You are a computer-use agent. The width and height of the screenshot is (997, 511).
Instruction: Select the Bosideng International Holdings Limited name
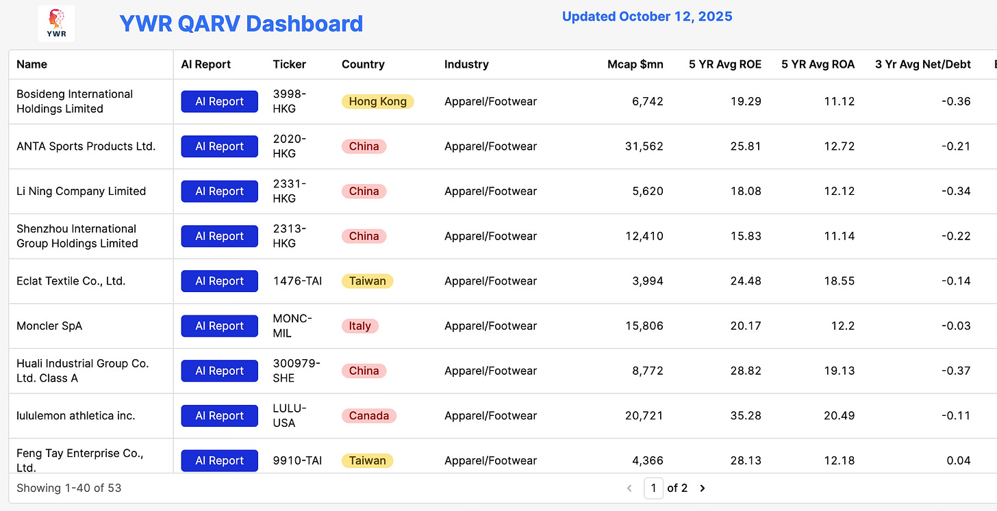pos(75,101)
